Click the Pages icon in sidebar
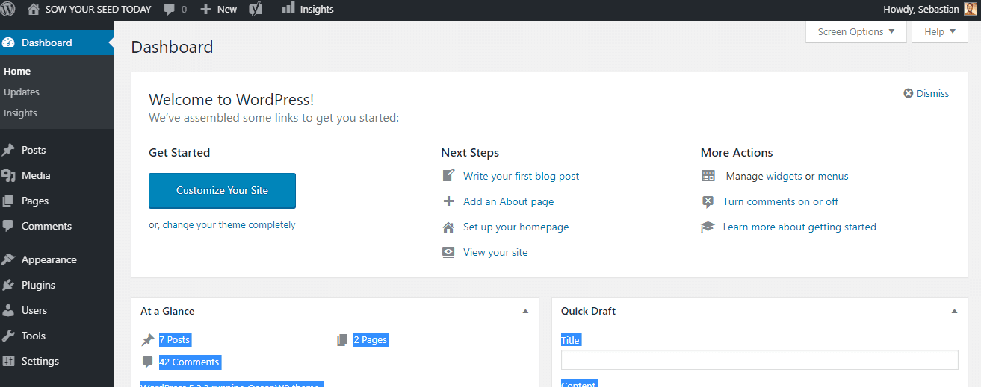 [x=8, y=201]
